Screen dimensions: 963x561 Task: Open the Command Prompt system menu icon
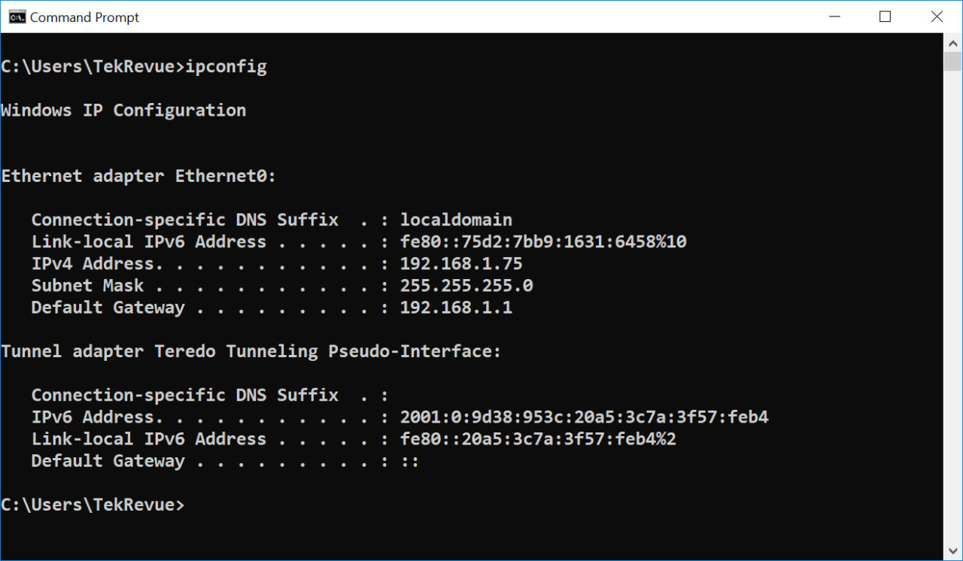click(16, 16)
